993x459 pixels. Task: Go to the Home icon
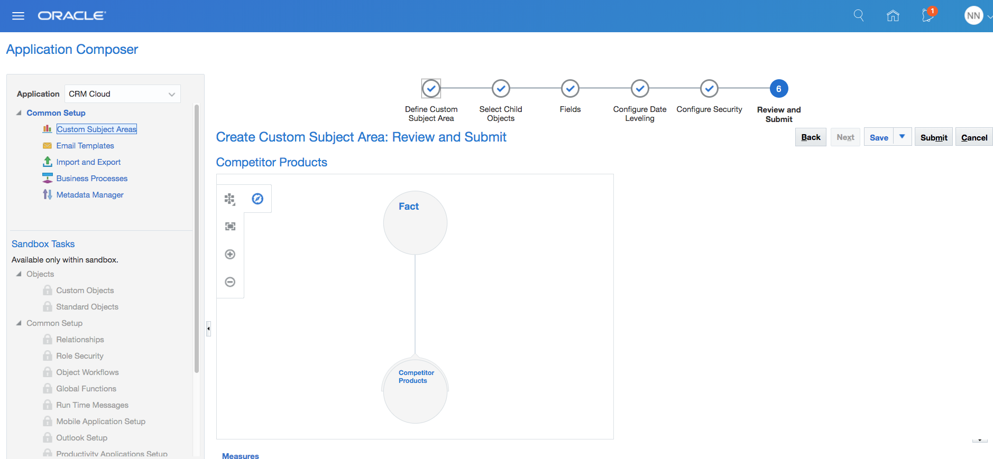893,16
